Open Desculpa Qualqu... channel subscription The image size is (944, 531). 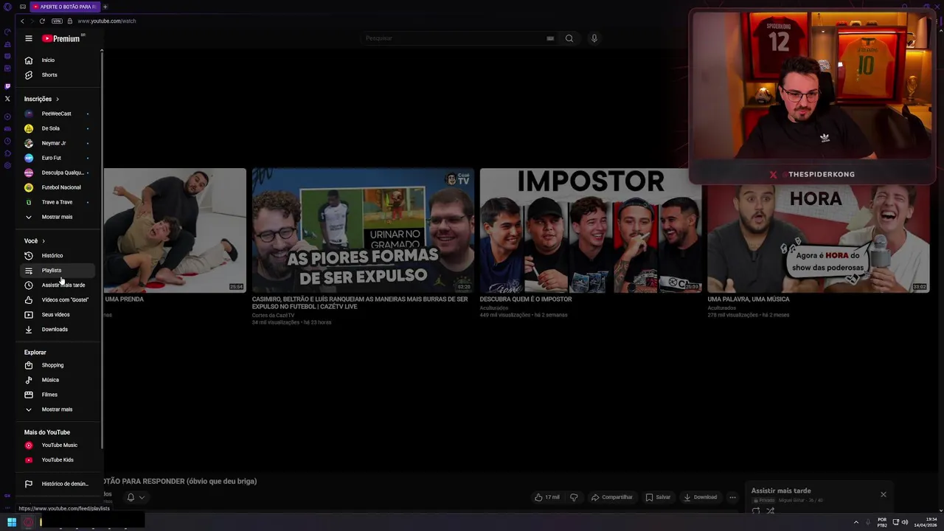pyautogui.click(x=59, y=173)
